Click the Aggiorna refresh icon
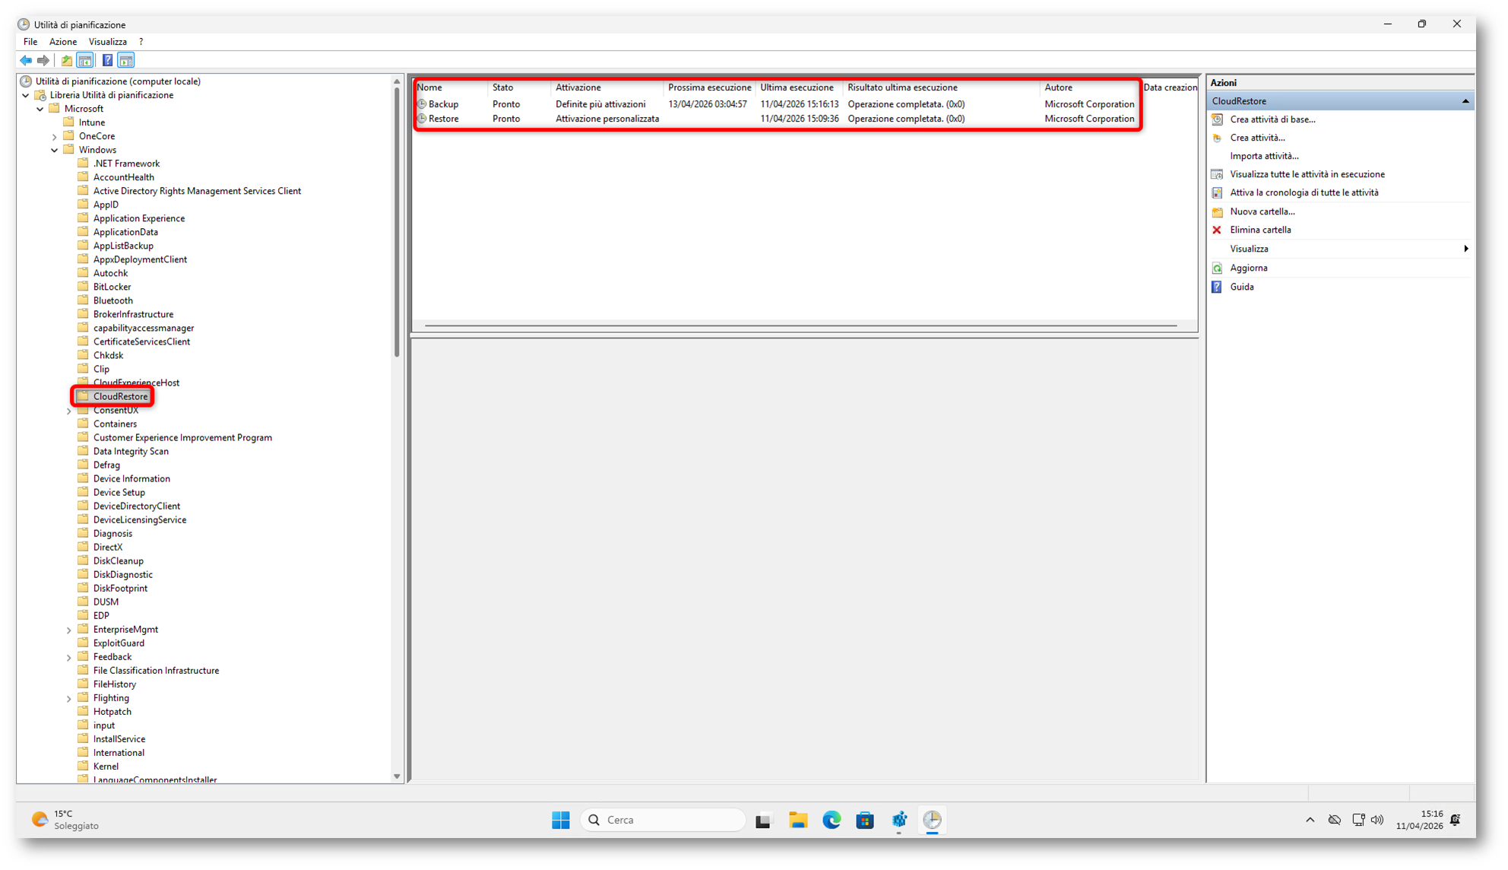1508x870 pixels. coord(1217,268)
